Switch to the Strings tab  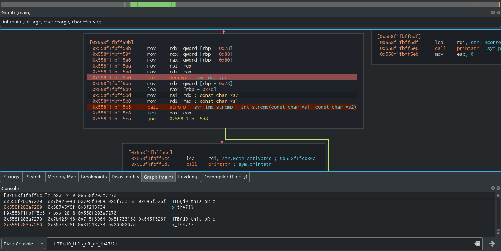[11, 177]
